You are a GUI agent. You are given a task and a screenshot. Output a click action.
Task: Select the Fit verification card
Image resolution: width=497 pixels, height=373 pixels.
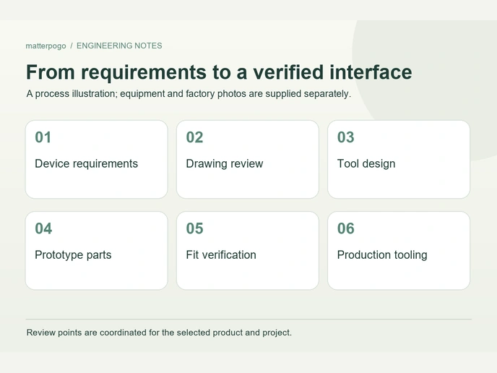(248, 251)
